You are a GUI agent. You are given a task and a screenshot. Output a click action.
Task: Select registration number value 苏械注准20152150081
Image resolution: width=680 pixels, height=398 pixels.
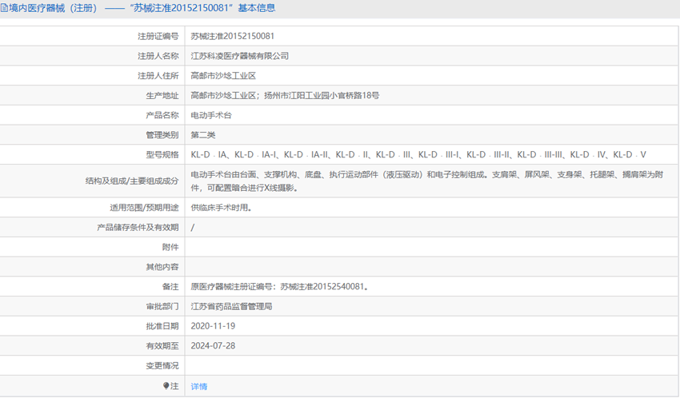click(233, 36)
